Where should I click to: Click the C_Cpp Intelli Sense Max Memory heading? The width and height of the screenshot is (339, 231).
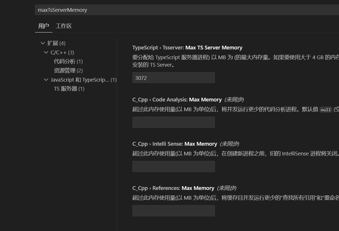pyautogui.click(x=175, y=144)
